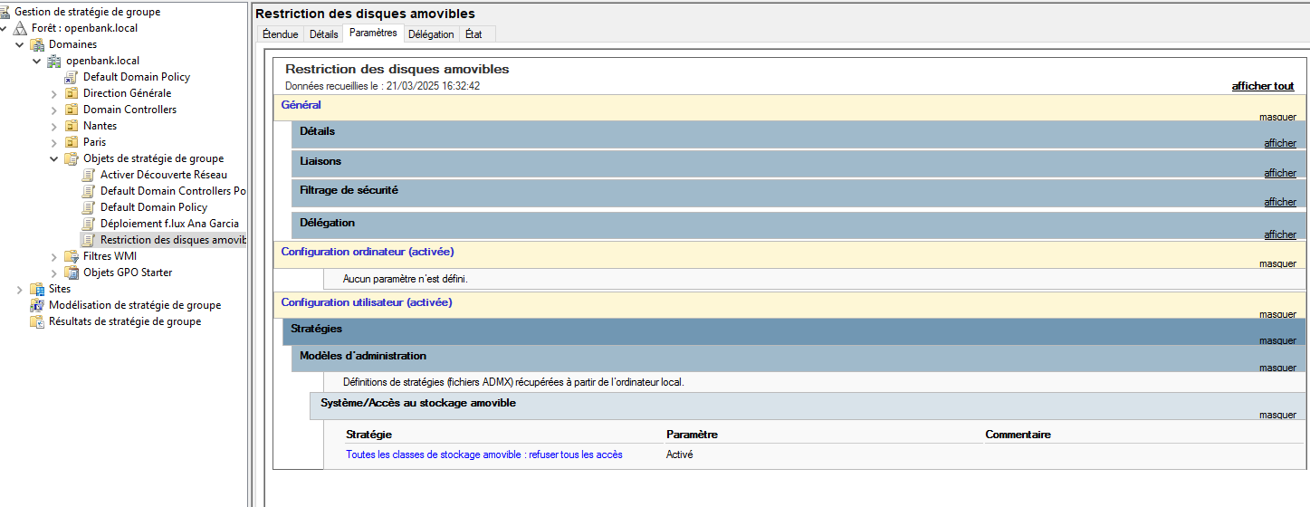
Task: Open Résultats de stratégie de groupe icon
Action: point(37,321)
